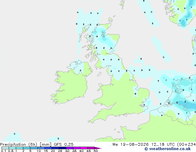This screenshot has width=196, height=152.
Task: Click the weatheronline.co.uk copyright link
Action: pyautogui.click(x=168, y=149)
